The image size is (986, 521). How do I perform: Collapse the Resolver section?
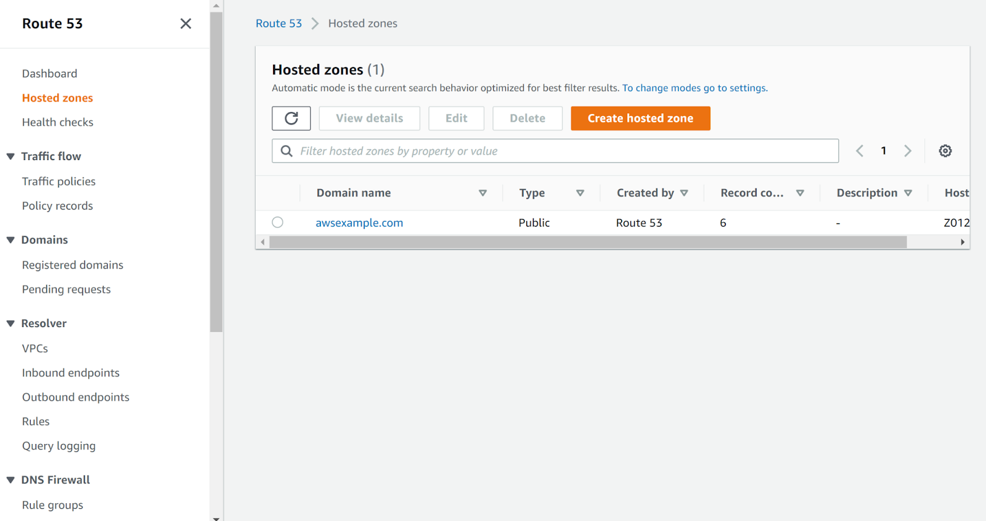coord(10,323)
